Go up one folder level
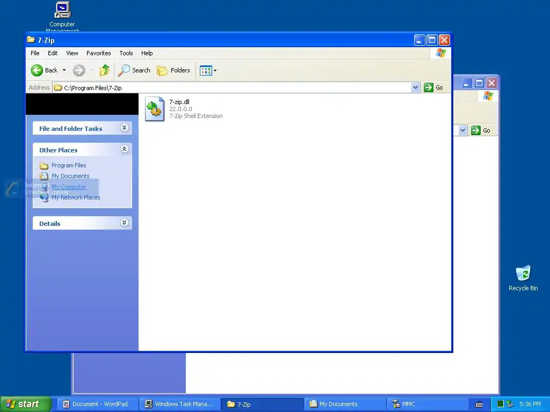 point(105,70)
